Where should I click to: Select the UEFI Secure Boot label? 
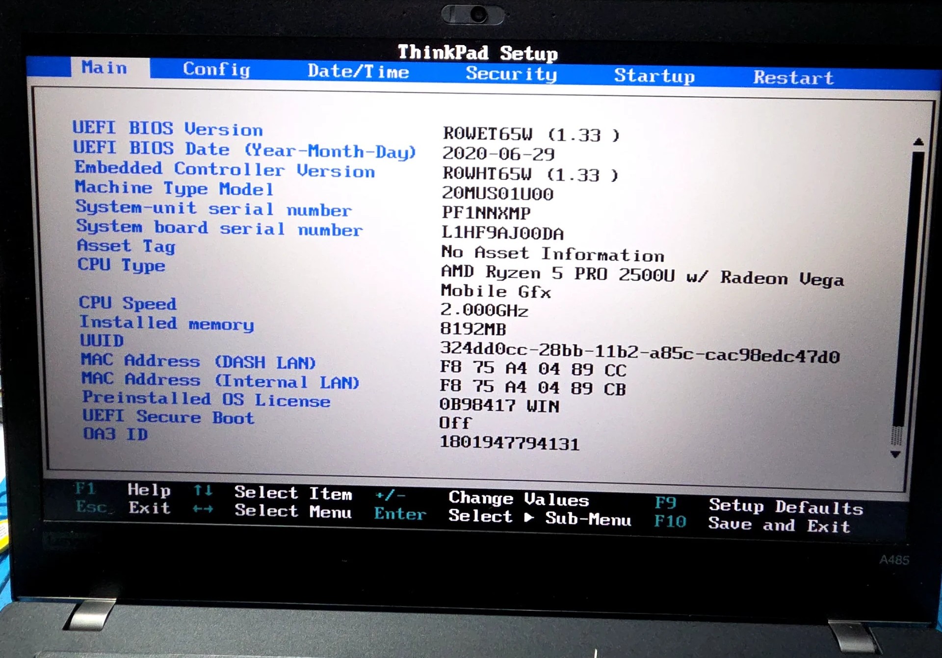(168, 417)
